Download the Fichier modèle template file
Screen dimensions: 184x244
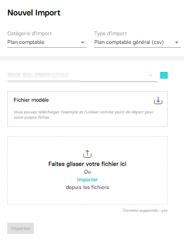tap(158, 100)
